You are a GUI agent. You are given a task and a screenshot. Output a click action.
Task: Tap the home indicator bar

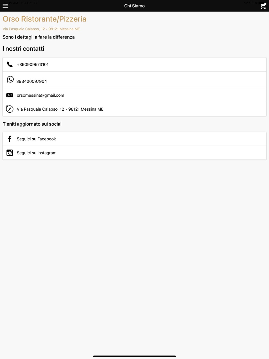pyautogui.click(x=134, y=356)
